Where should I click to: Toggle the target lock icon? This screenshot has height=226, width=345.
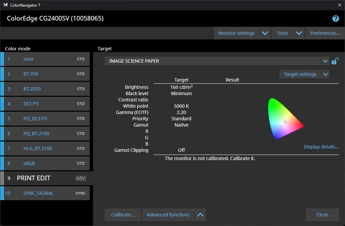[335, 61]
